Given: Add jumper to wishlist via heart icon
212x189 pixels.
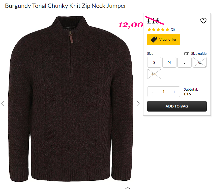Looking at the screenshot, I should tap(203, 21).
